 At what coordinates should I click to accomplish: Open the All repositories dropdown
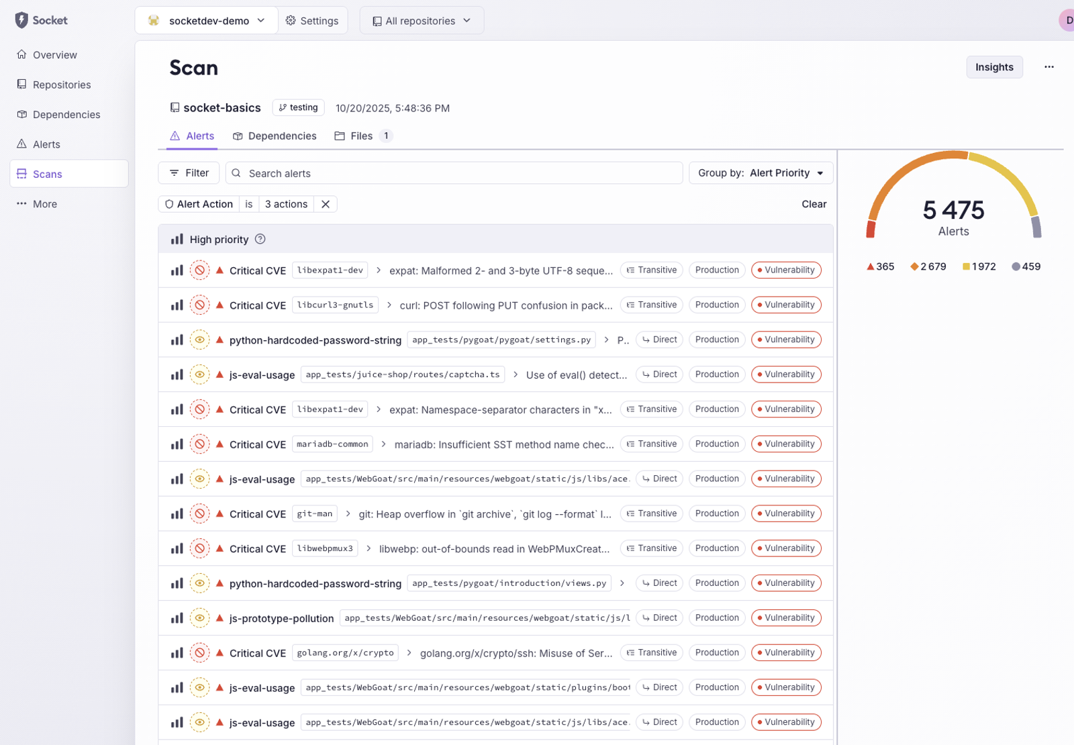[x=422, y=21]
